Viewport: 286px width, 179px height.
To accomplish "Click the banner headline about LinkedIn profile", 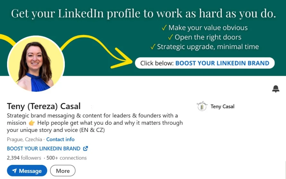I will (143, 13).
